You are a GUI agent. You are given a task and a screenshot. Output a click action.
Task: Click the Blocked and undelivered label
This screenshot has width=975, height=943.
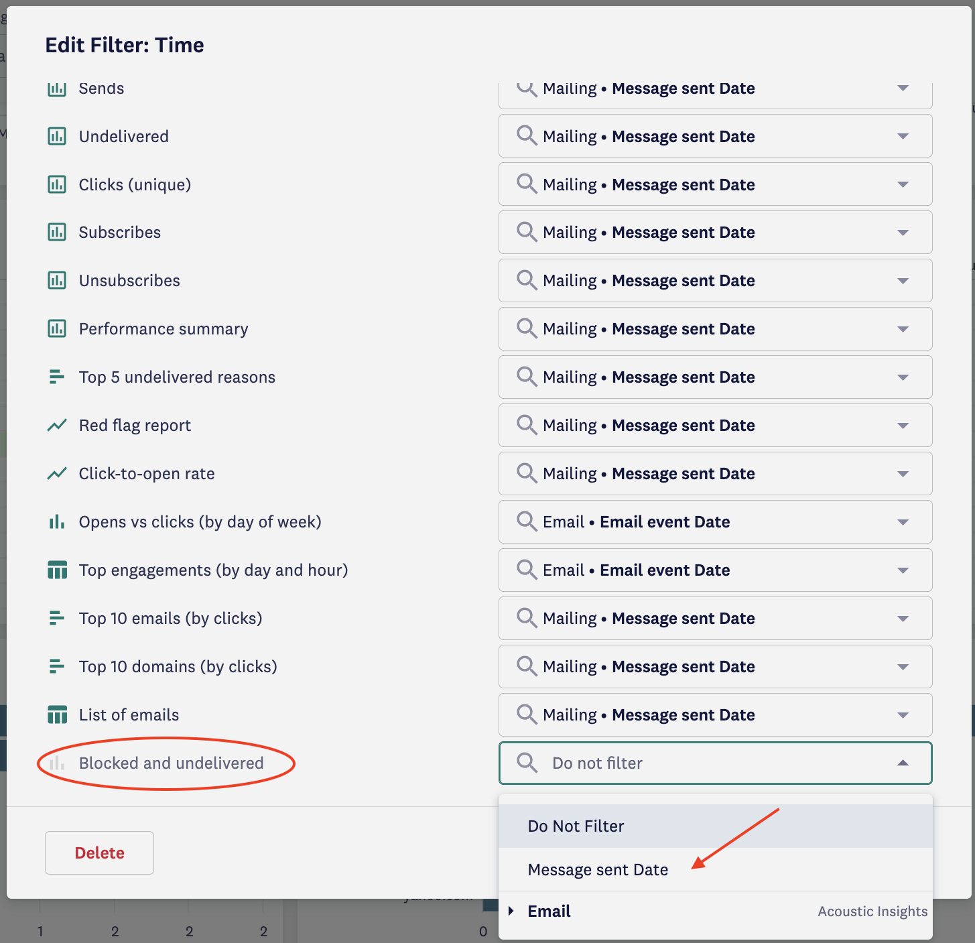pyautogui.click(x=172, y=763)
